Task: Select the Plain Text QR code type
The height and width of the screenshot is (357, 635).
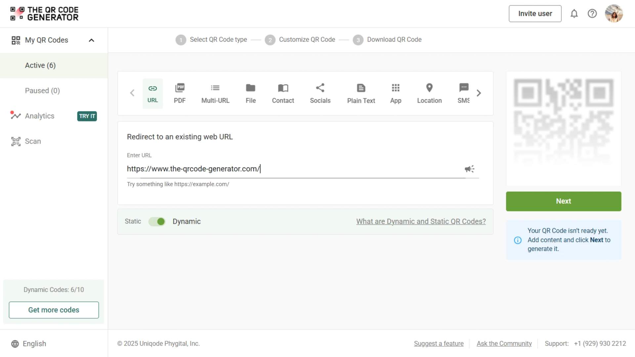Action: click(361, 94)
